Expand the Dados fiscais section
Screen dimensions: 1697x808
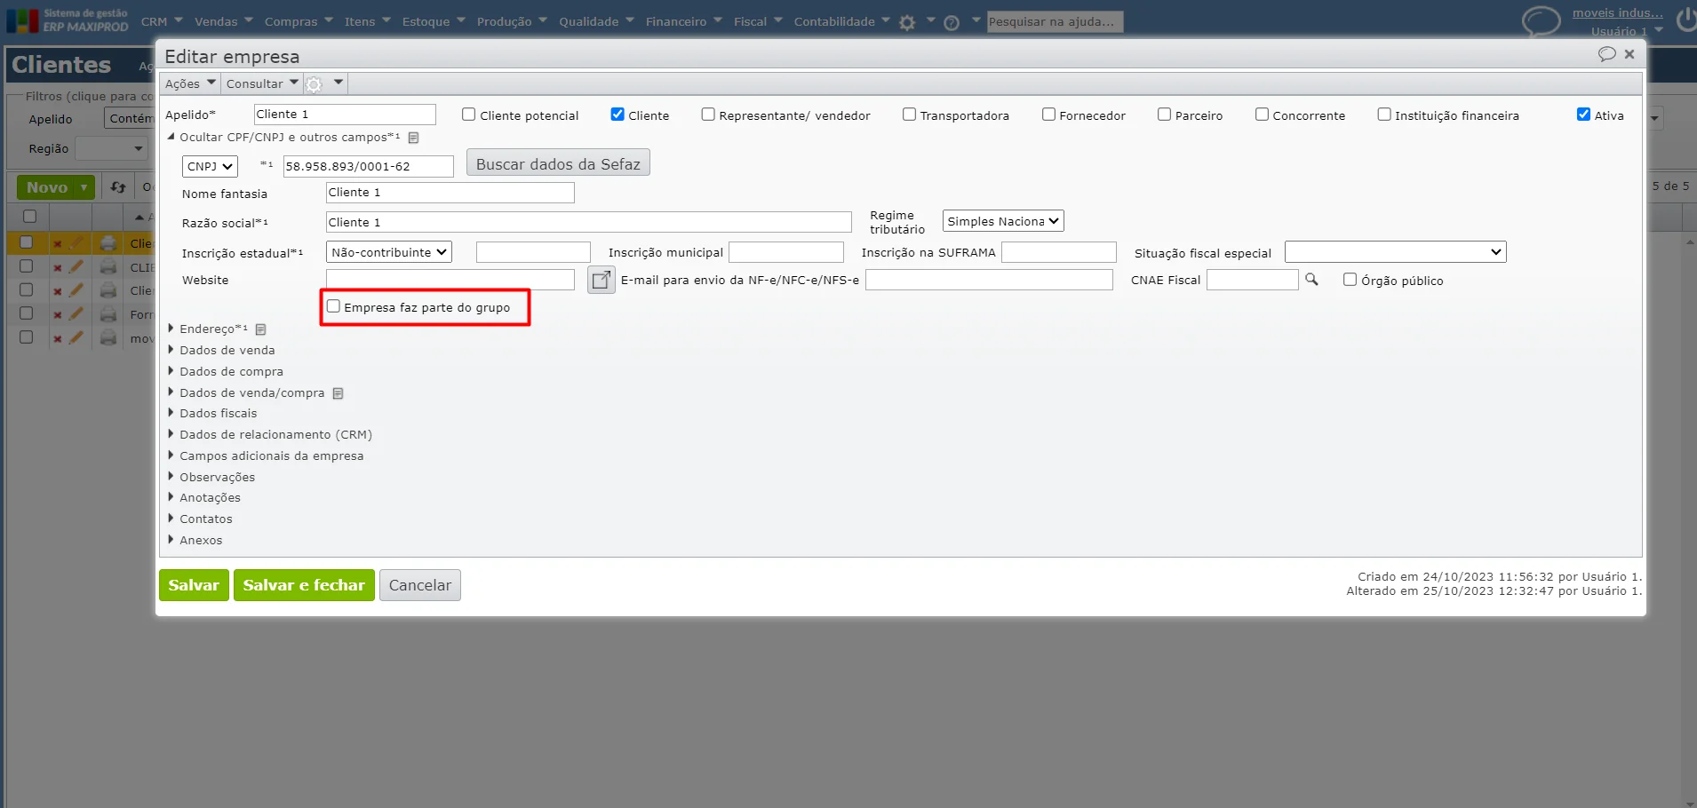pyautogui.click(x=171, y=413)
